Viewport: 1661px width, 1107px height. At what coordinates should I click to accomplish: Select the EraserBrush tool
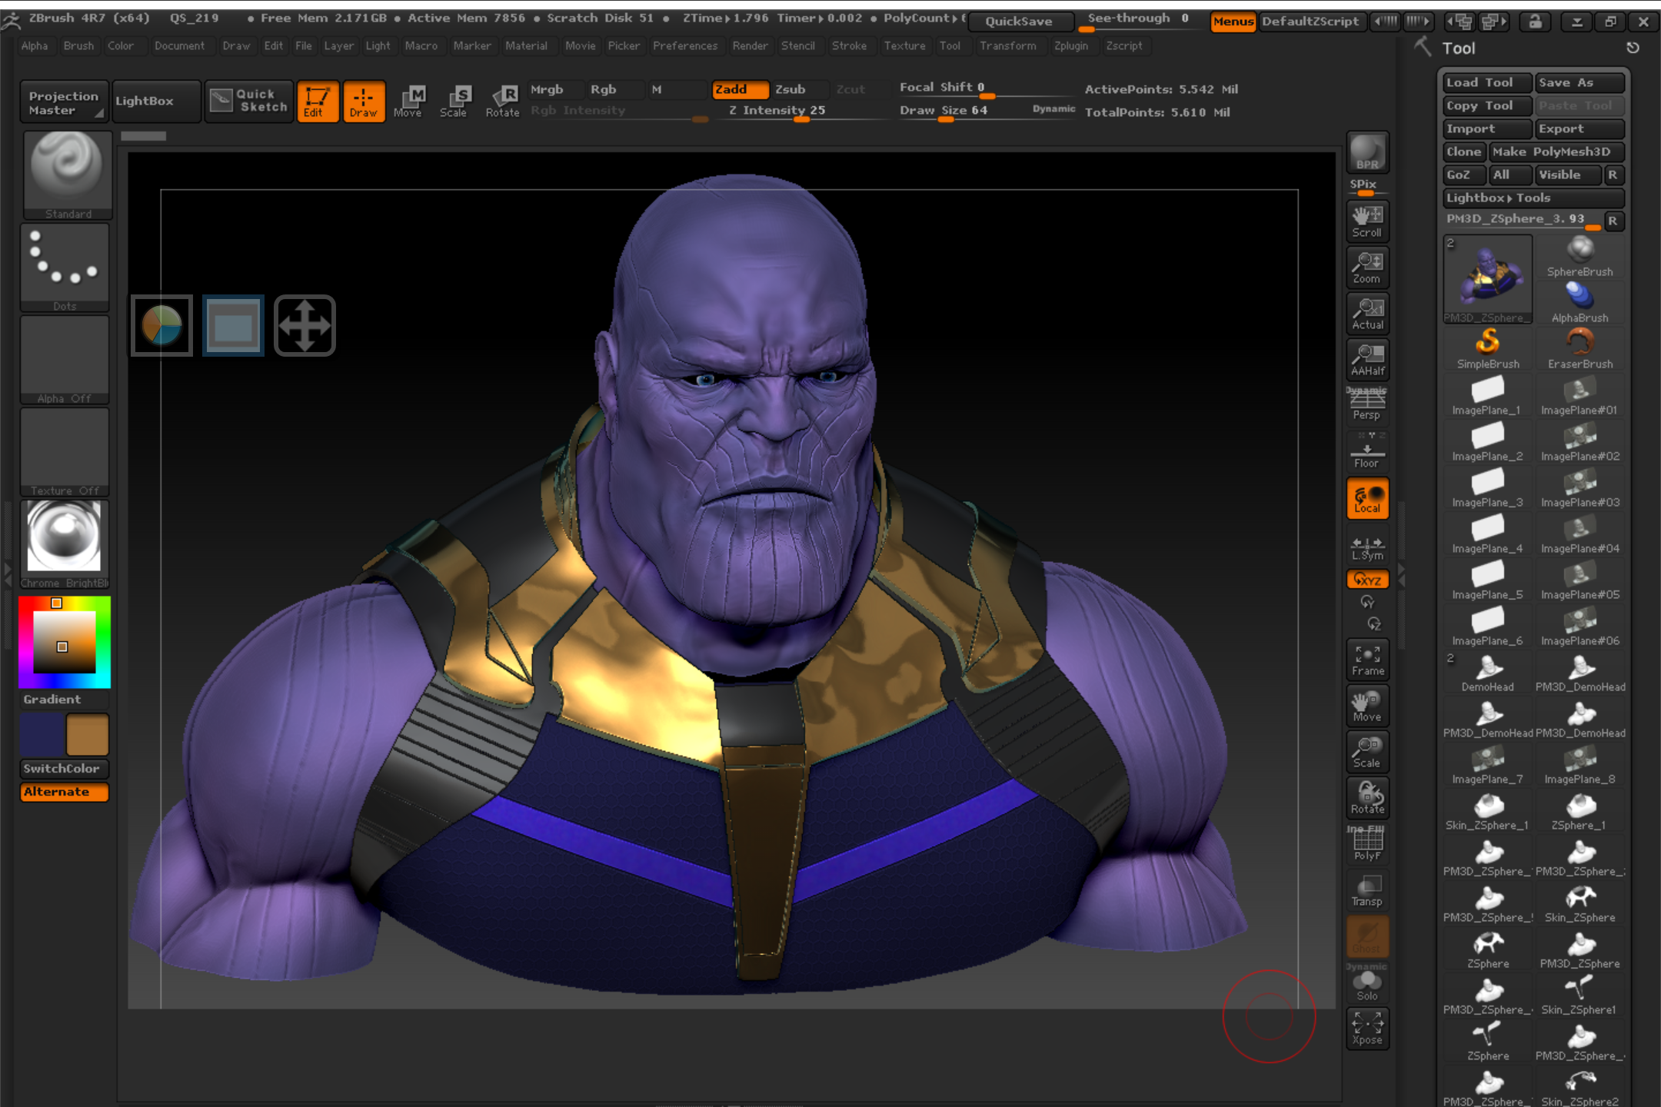point(1580,347)
